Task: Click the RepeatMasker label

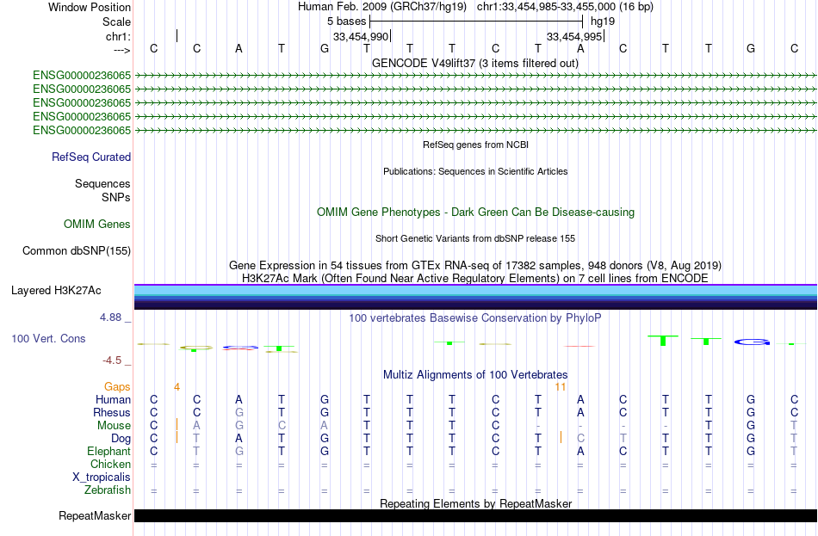Action: [95, 515]
